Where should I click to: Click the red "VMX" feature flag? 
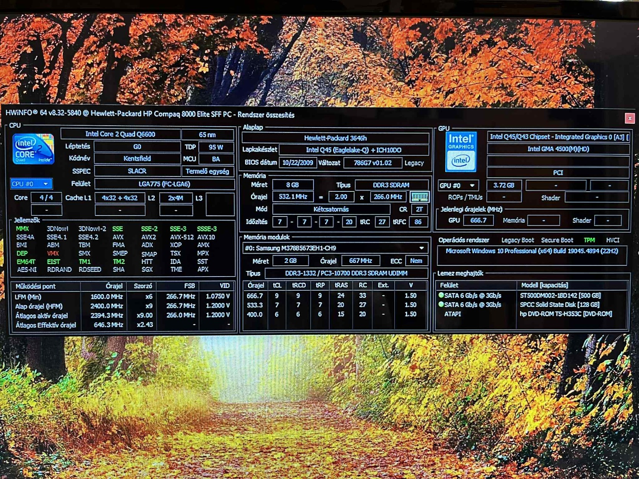point(53,253)
